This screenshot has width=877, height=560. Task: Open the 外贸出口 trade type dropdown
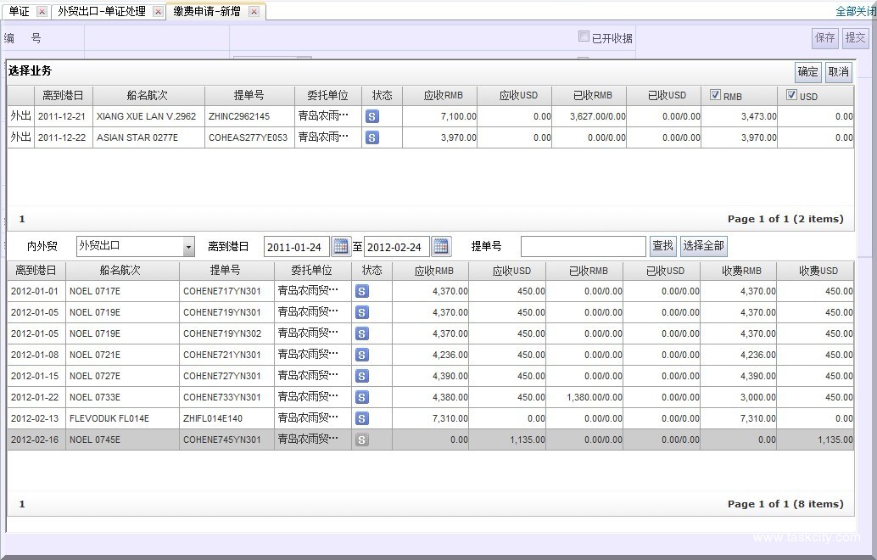(188, 245)
